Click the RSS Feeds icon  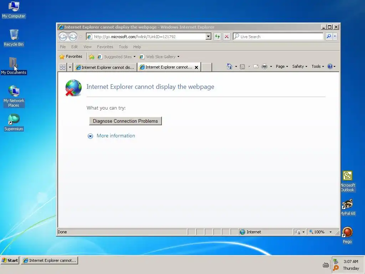(242, 67)
